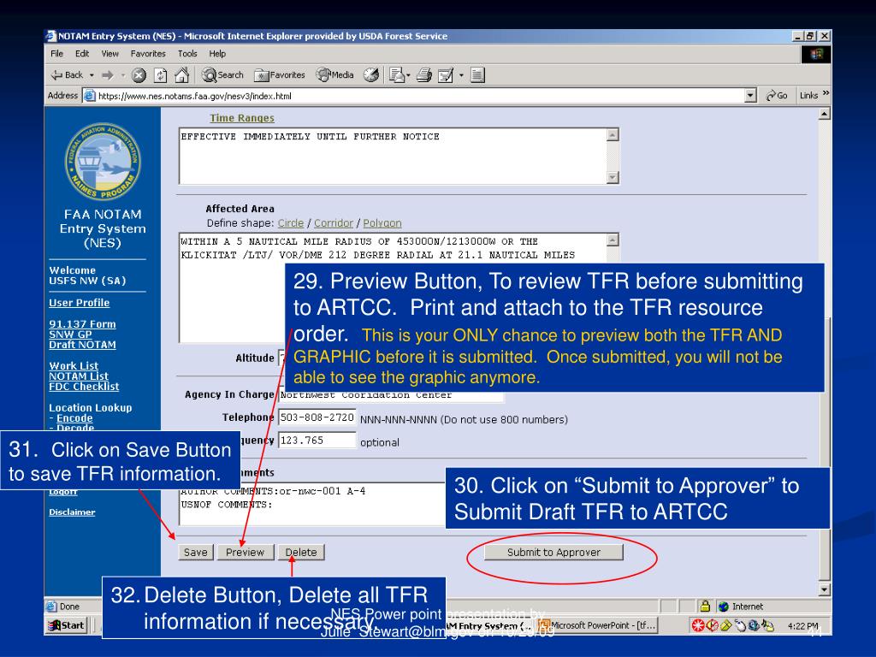Viewport: 876px width, 657px height.
Task: Click page scrollbar up arrow
Action: (824, 114)
